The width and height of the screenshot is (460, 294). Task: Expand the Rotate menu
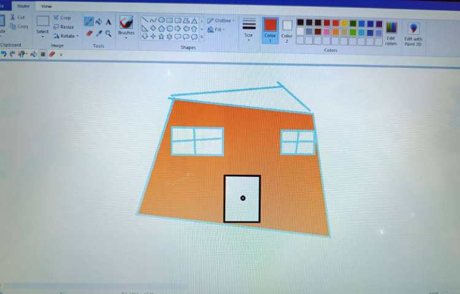pyautogui.click(x=65, y=36)
